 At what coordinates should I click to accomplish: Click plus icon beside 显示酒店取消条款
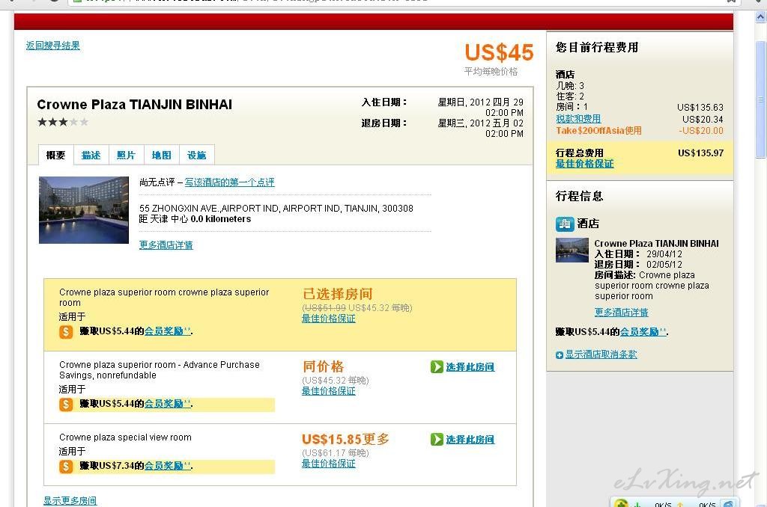560,355
